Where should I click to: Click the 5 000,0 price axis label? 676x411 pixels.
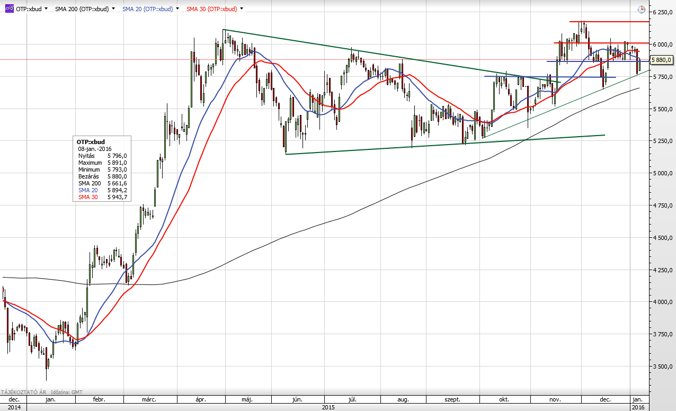pyautogui.click(x=663, y=173)
